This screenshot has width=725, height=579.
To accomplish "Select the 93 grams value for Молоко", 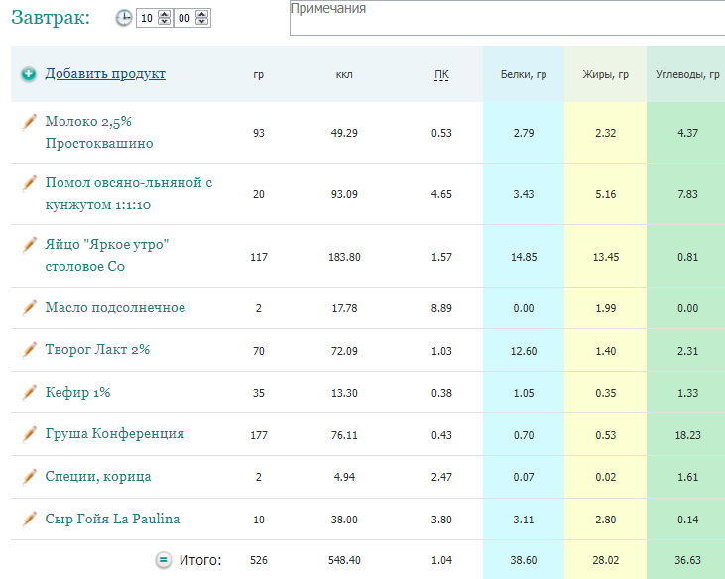I will coord(259,133).
